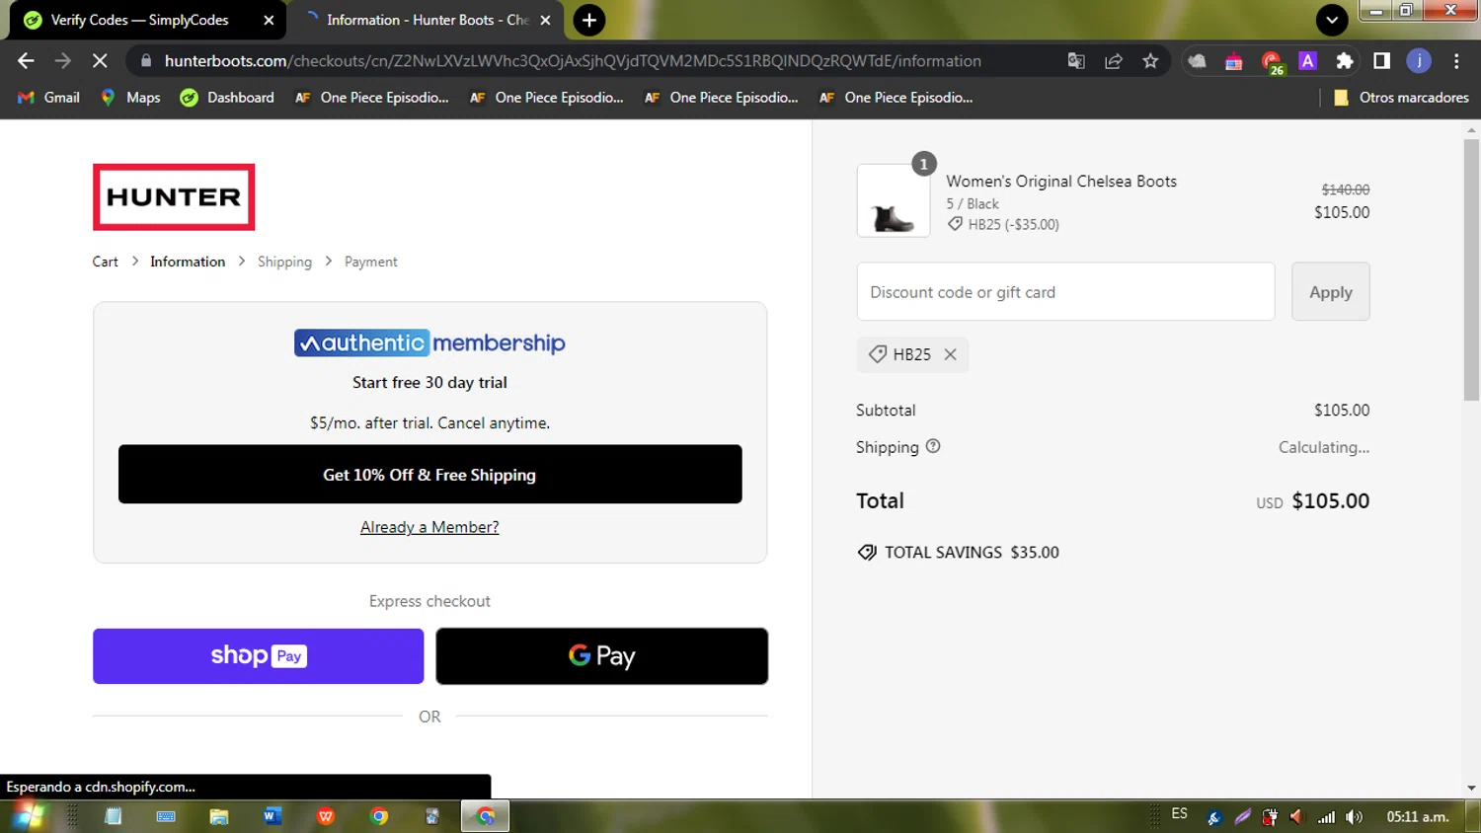The height and width of the screenshot is (833, 1481).
Task: Click the taskbar volume icon
Action: (1355, 817)
